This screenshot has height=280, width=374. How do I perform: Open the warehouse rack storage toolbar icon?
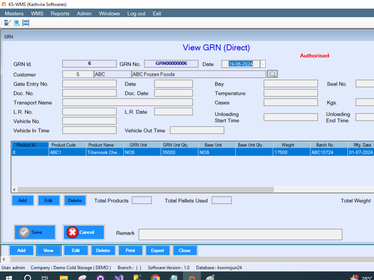pyautogui.click(x=26, y=23)
